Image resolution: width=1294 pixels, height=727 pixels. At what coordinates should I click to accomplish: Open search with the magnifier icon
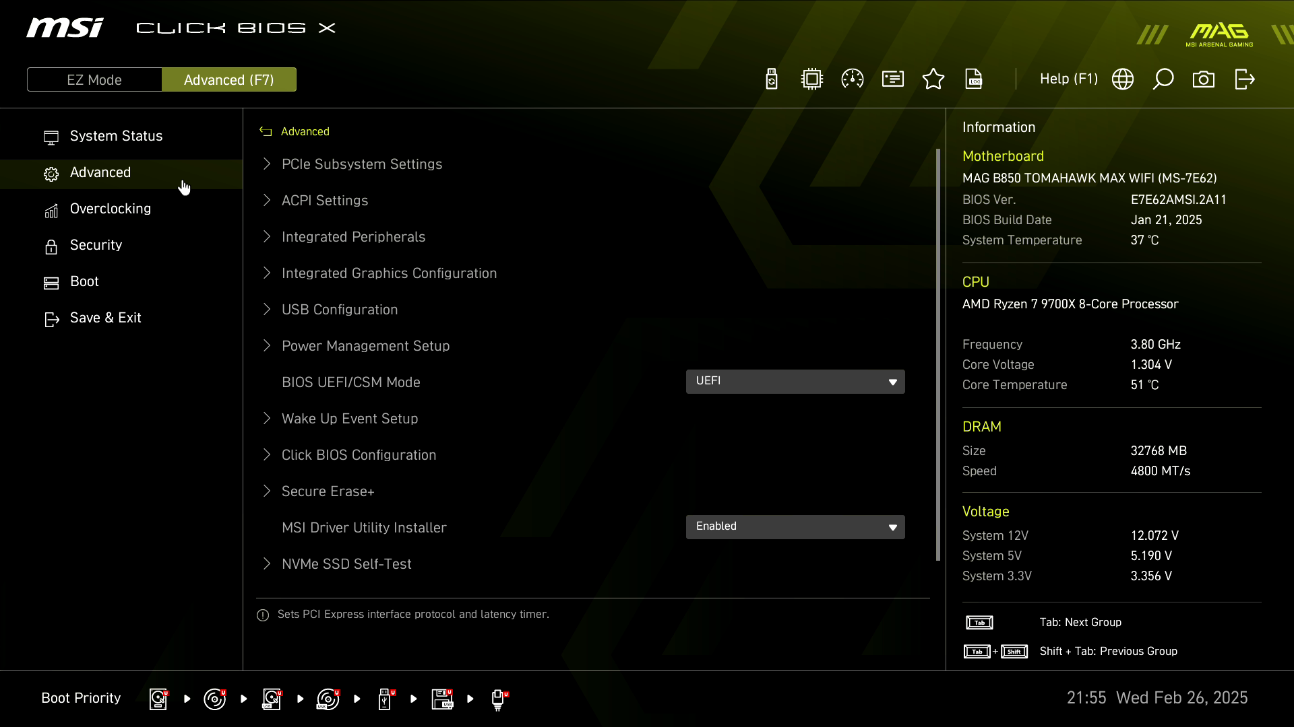point(1163,79)
